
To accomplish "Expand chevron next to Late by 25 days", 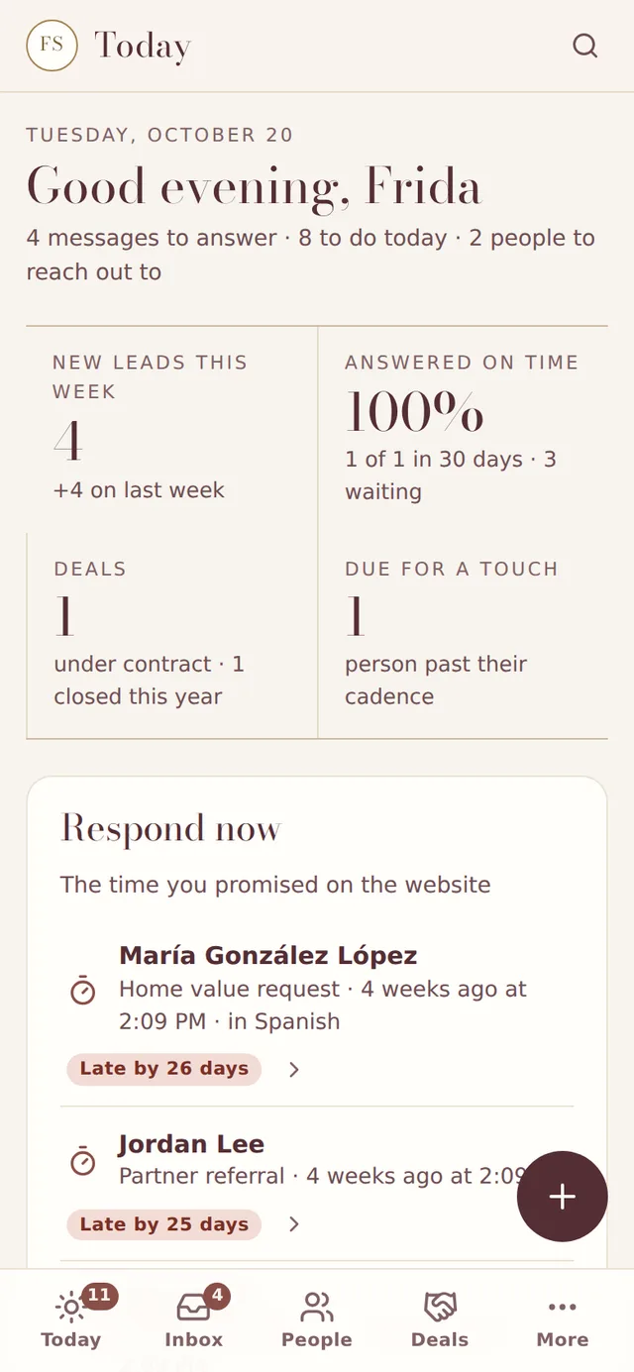I will (x=294, y=1224).
